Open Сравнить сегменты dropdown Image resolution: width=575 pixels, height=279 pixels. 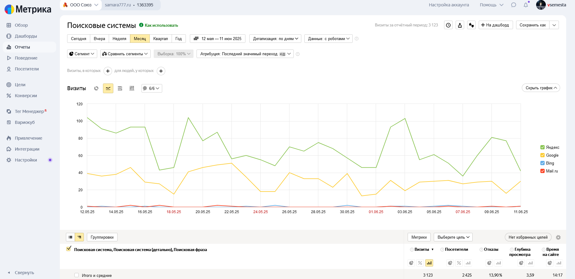click(125, 54)
